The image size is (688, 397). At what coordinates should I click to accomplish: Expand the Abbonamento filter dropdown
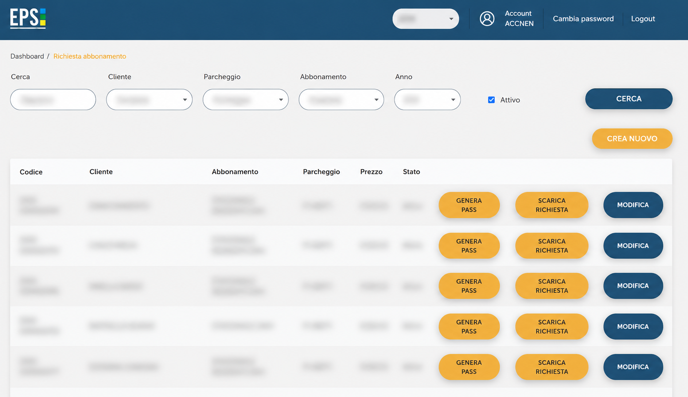pos(341,100)
